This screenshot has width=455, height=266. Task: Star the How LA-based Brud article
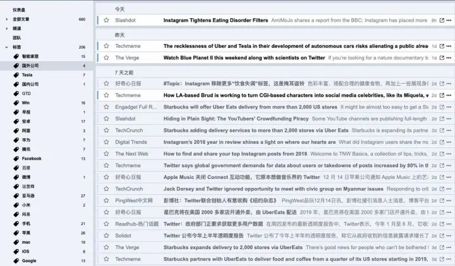(107, 95)
